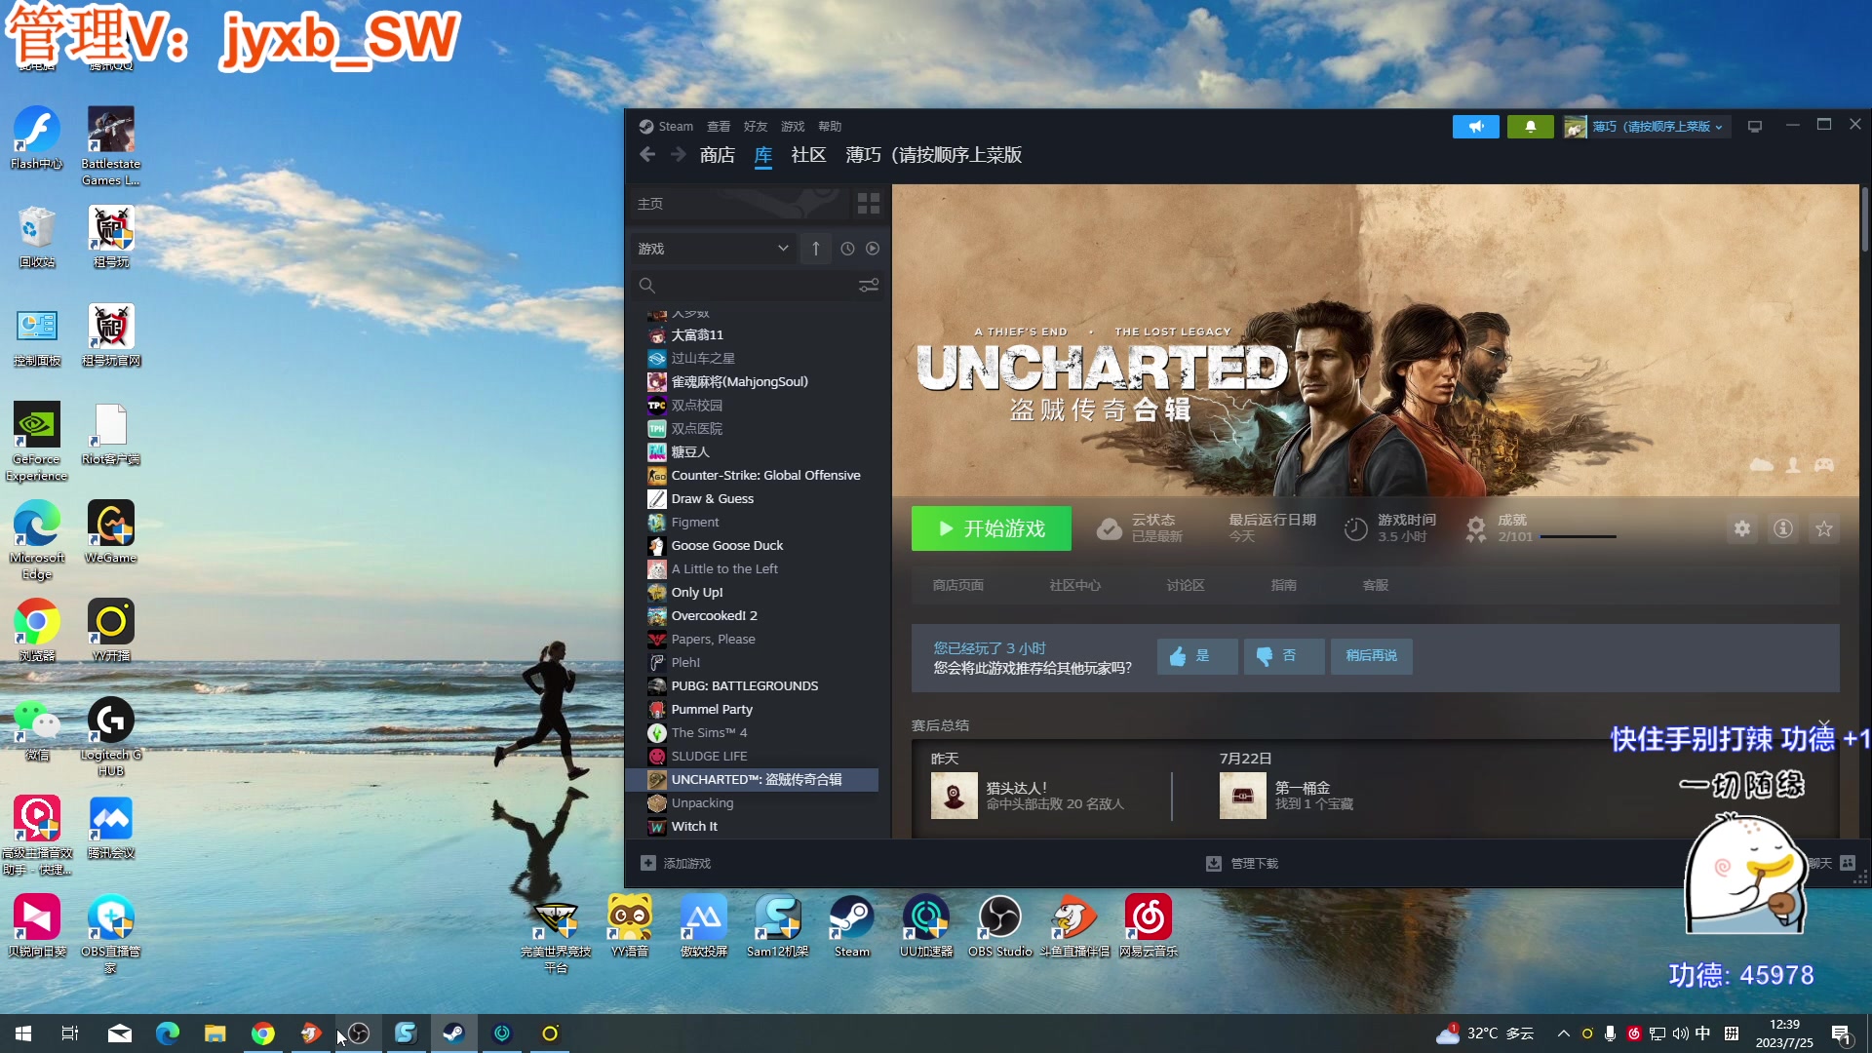Image resolution: width=1872 pixels, height=1053 pixels.
Task: Open the 帮助 menu
Action: (830, 127)
